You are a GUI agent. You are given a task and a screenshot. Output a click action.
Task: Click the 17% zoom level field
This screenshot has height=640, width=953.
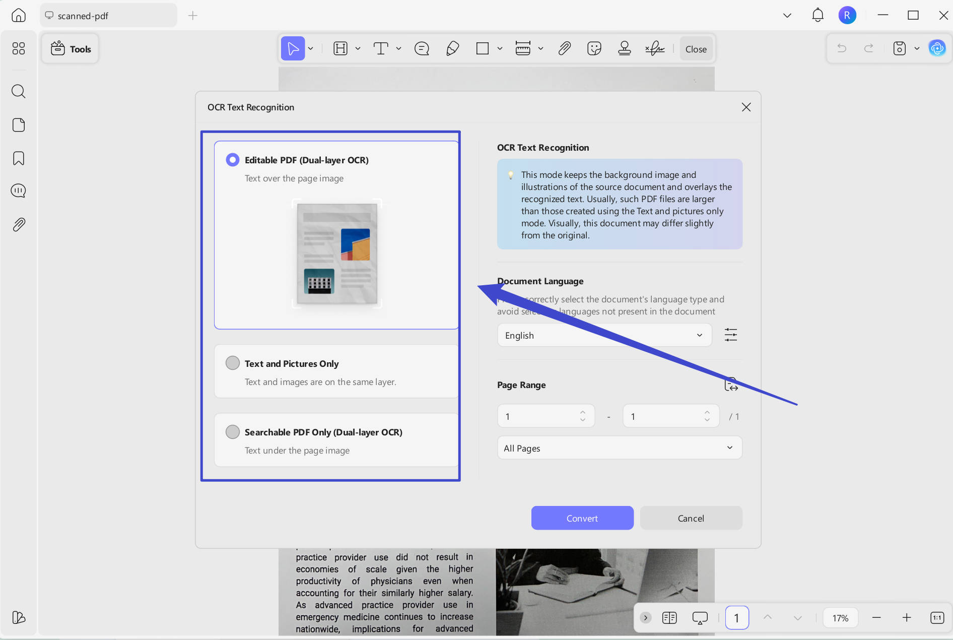point(840,618)
